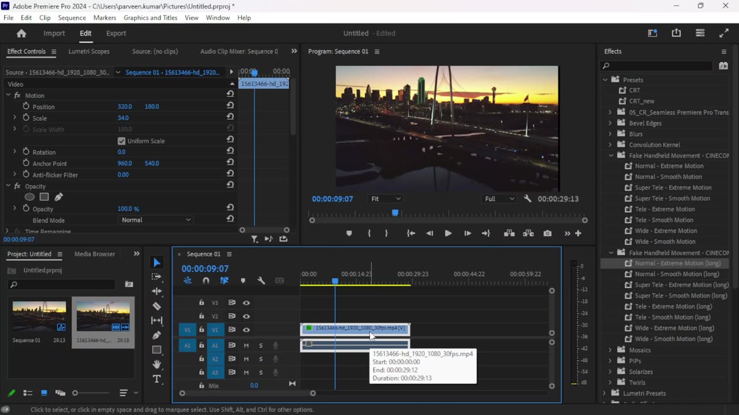739x415 pixels.
Task: Toggle V3 track output eye
Action: [x=246, y=303]
